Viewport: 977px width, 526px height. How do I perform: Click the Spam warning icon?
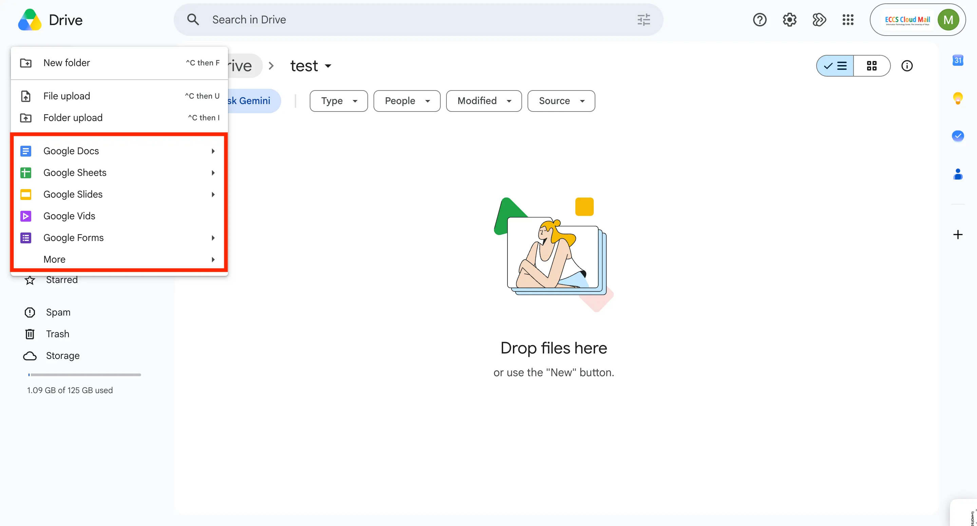pyautogui.click(x=30, y=312)
